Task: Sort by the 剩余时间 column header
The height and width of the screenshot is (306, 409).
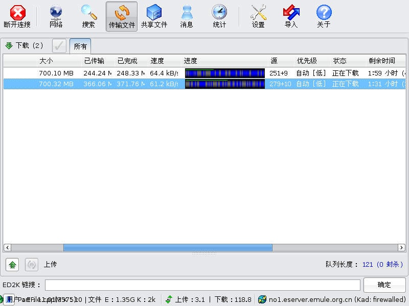Action: (x=386, y=61)
